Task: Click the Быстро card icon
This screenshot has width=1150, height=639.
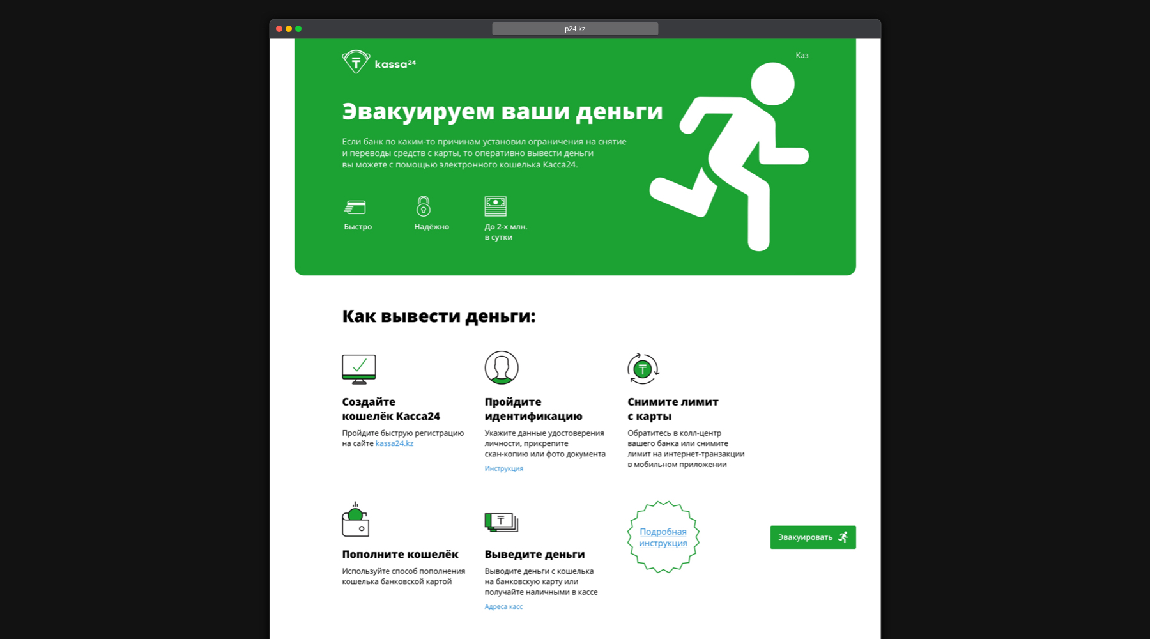Action: coord(355,207)
